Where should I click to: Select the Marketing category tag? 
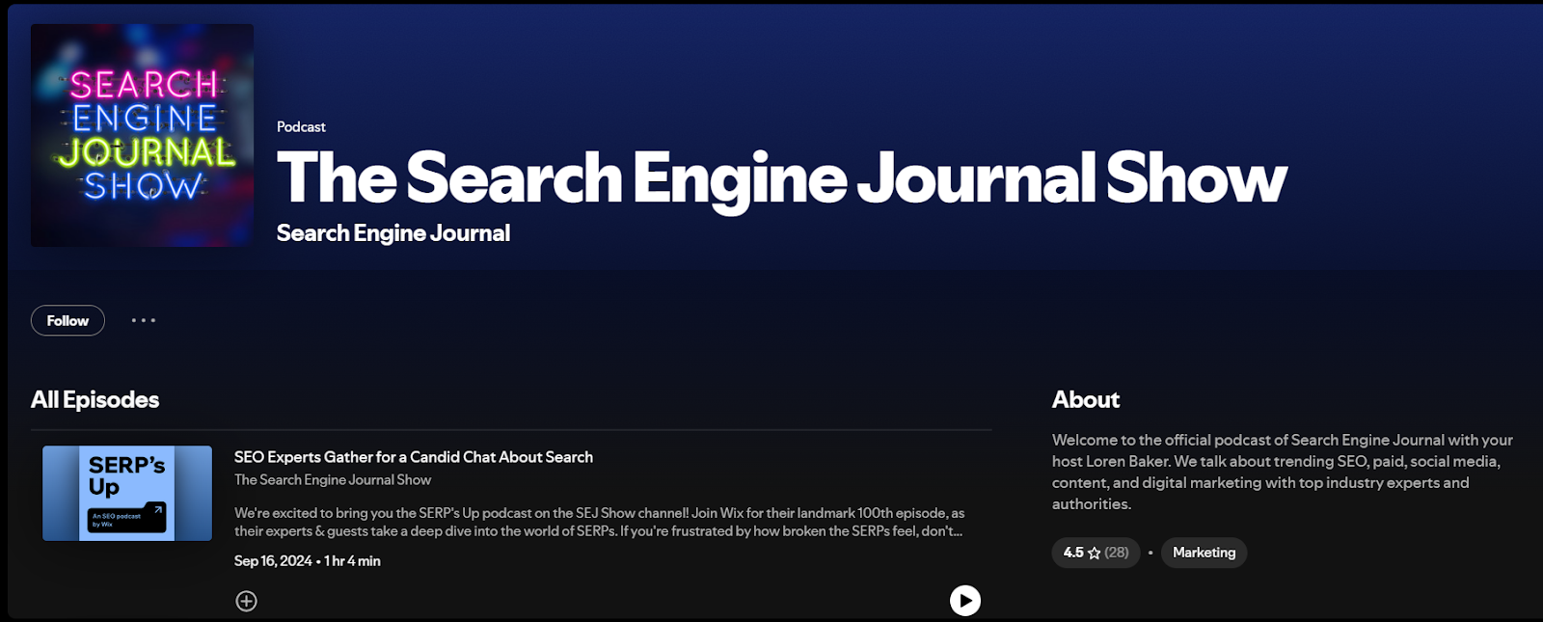pos(1204,553)
